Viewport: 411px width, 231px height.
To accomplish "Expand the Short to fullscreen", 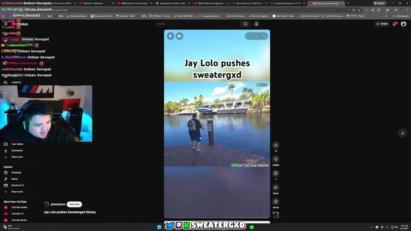I will pyautogui.click(x=264, y=36).
